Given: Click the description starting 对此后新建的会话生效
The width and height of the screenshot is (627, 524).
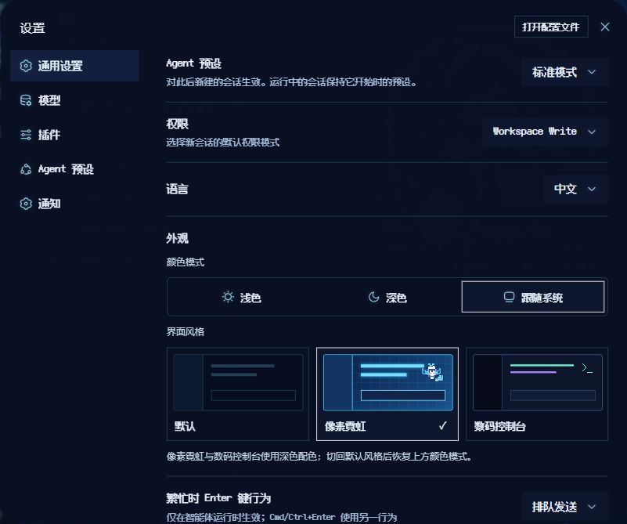Looking at the screenshot, I should [291, 82].
